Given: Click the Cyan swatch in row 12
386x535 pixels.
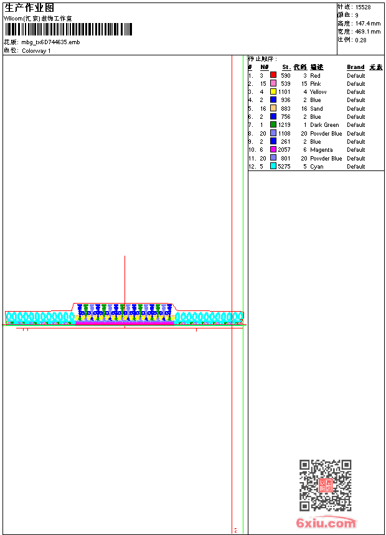Looking at the screenshot, I should [x=273, y=166].
